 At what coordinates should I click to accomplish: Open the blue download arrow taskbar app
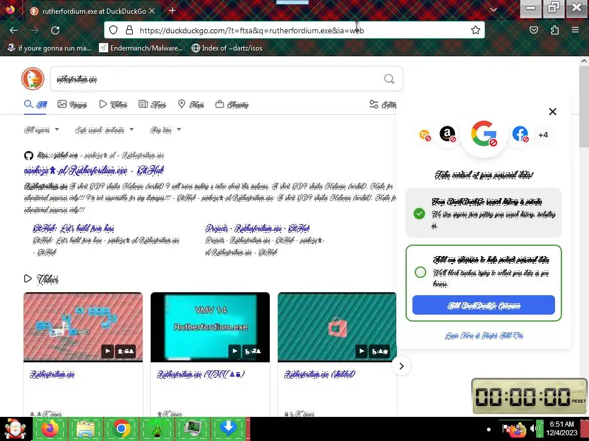click(228, 429)
